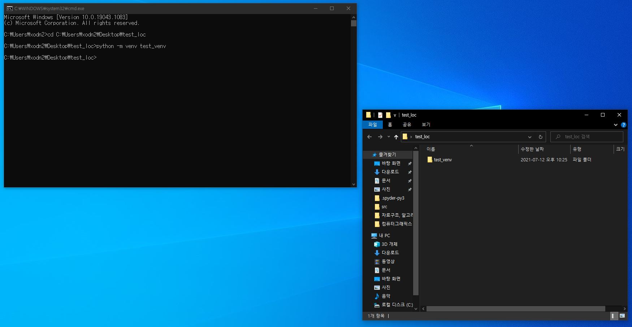This screenshot has height=327, width=632.
Task: Click the cmd window scroll up arrow
Action: click(354, 17)
